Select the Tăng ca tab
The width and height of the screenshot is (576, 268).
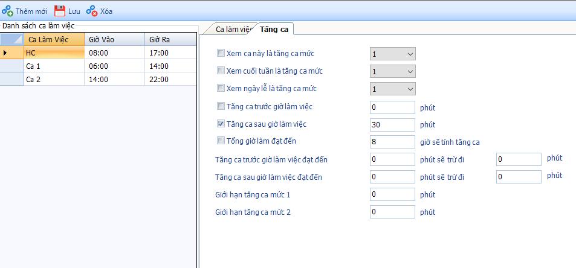(x=273, y=29)
